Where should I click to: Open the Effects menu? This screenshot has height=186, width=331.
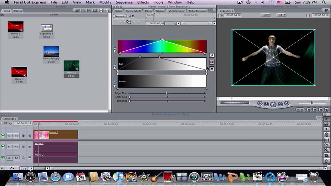(x=143, y=2)
